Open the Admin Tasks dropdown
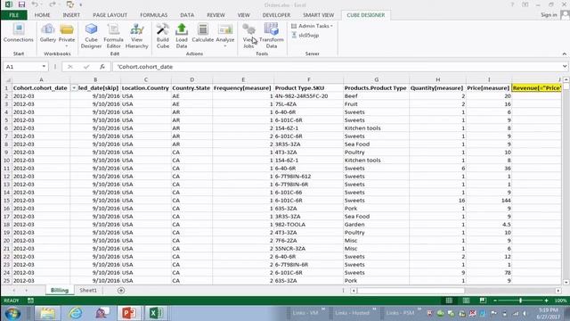 312,26
